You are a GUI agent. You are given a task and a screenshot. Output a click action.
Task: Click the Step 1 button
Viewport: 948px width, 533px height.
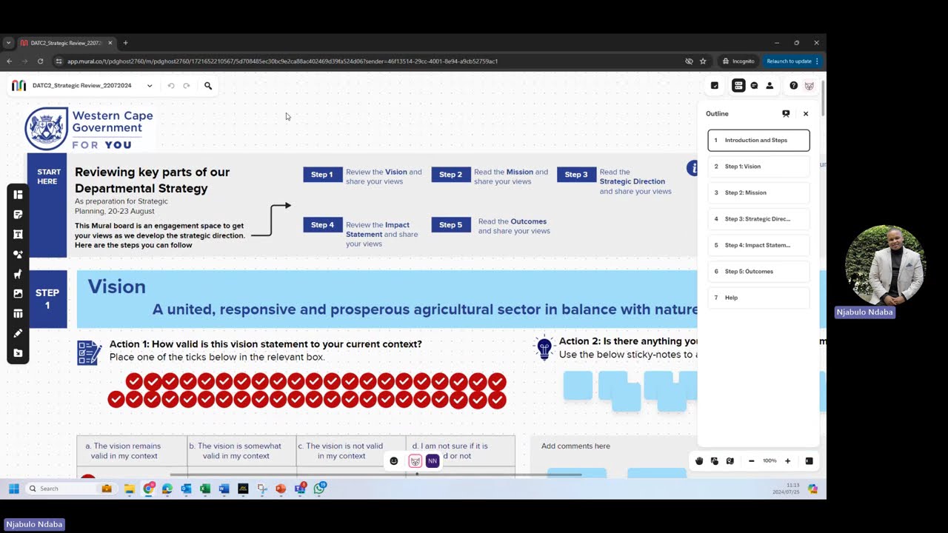(x=322, y=175)
